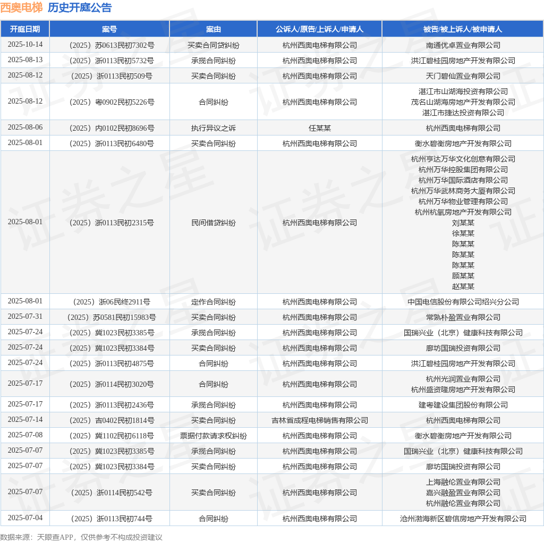The height and width of the screenshot is (542, 544).
Task: Click the 公诉人/原告/上诉人/申请人 column header
Action: tap(319, 29)
